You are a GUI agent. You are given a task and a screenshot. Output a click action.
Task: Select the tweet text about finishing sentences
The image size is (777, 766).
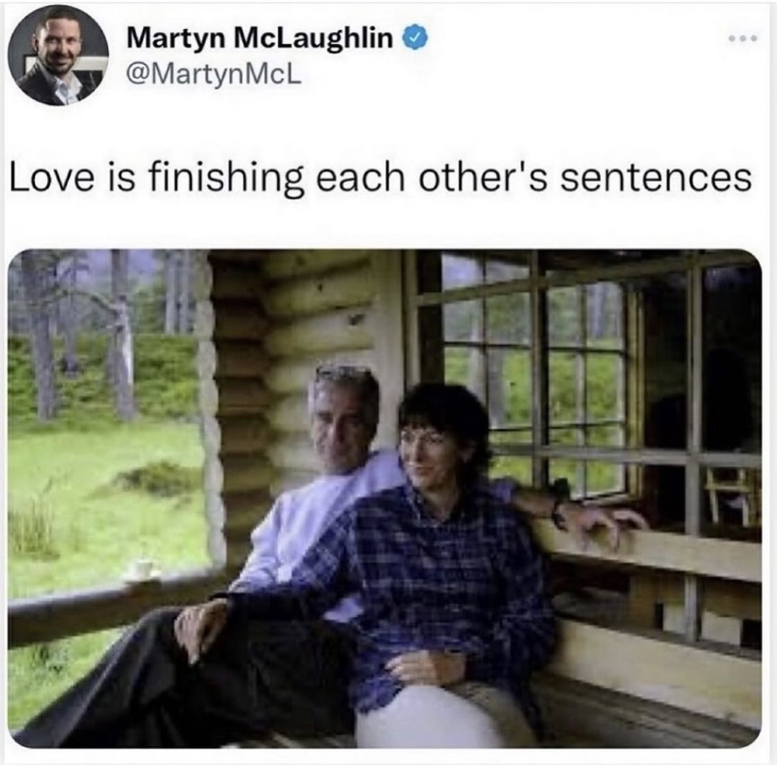tap(380, 177)
